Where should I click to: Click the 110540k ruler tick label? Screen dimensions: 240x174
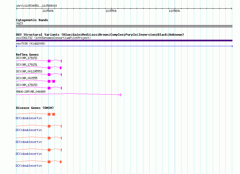[48, 11]
